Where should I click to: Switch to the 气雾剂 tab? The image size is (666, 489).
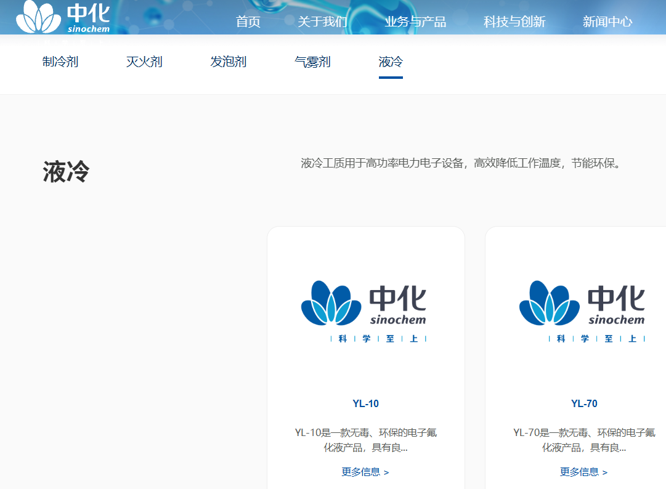point(312,62)
